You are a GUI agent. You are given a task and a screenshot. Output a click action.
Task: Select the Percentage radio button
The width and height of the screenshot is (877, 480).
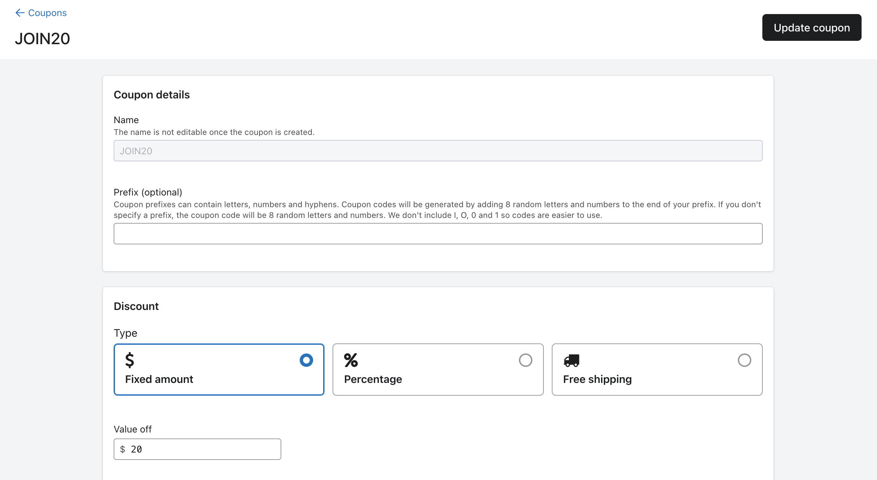(x=525, y=360)
